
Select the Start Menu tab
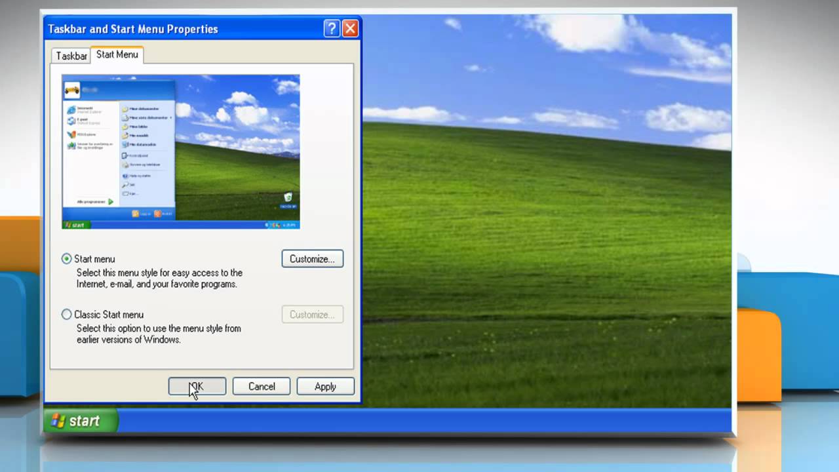pyautogui.click(x=117, y=54)
